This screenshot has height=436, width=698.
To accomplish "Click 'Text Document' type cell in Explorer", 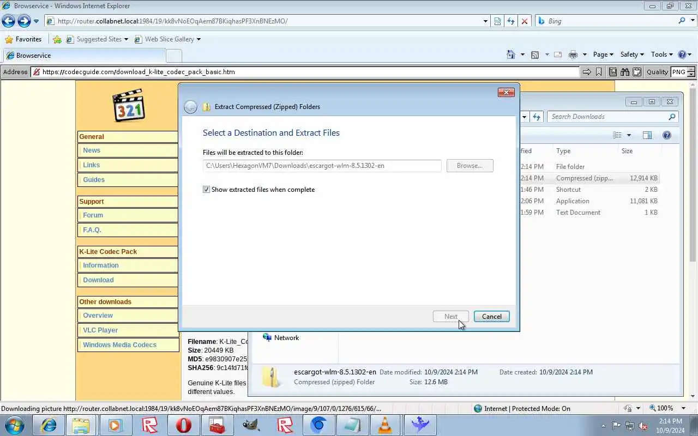I will (578, 213).
